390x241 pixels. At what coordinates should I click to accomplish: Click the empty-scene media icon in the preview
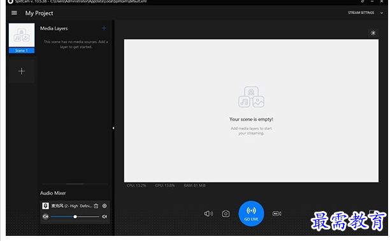click(251, 97)
